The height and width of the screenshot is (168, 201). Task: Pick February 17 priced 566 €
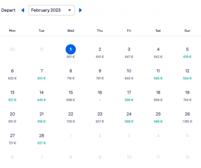coord(129,96)
